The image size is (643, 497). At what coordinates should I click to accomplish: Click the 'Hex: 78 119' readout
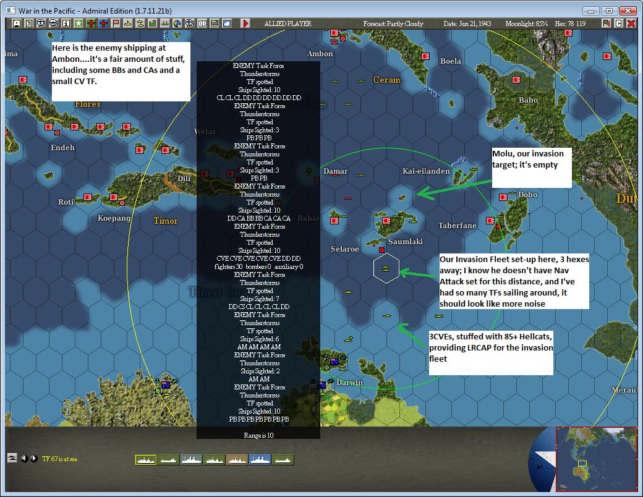point(570,23)
